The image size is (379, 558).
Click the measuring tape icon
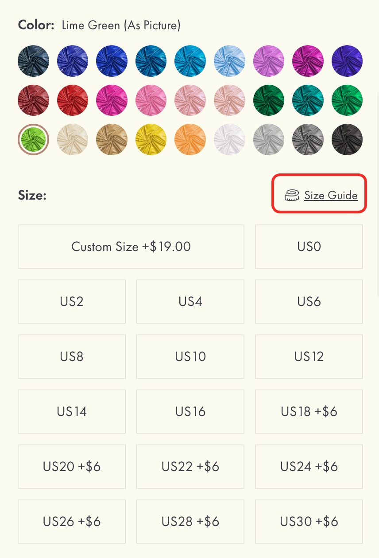coord(292,195)
